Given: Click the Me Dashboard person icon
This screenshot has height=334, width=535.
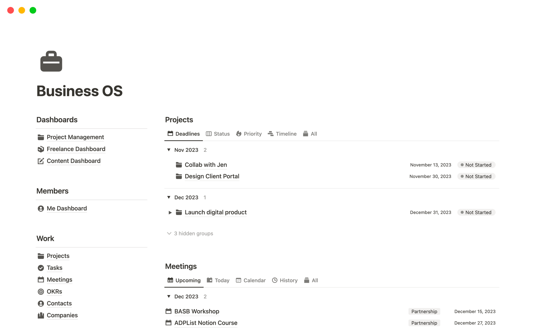Looking at the screenshot, I should 41,208.
